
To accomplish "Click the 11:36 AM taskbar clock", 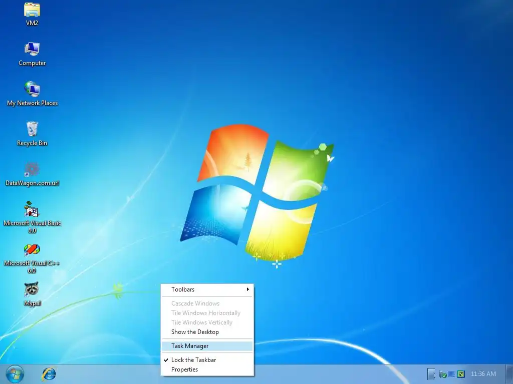I will 483,374.
